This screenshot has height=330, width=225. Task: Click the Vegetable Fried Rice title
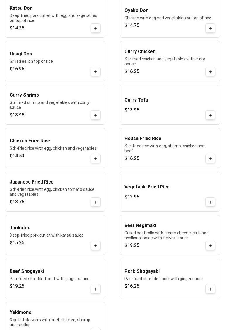click(x=147, y=187)
